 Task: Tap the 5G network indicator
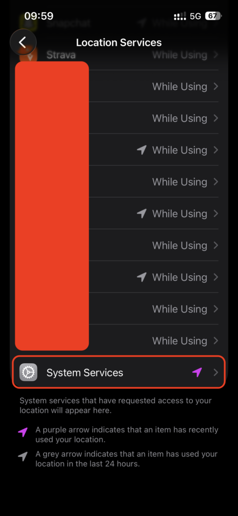195,16
